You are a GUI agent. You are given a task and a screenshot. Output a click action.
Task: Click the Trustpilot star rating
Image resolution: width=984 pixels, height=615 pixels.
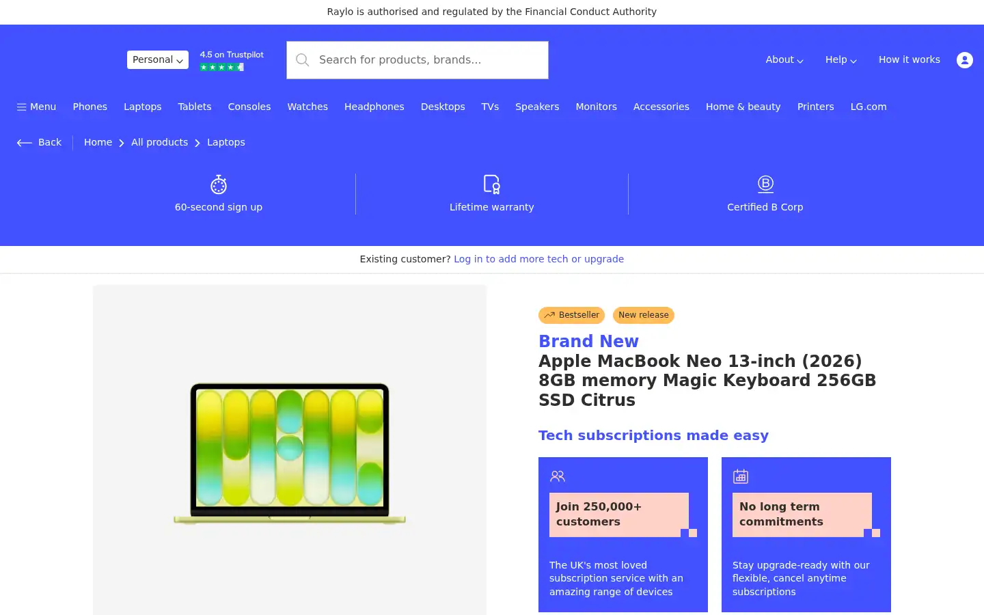[x=222, y=67]
